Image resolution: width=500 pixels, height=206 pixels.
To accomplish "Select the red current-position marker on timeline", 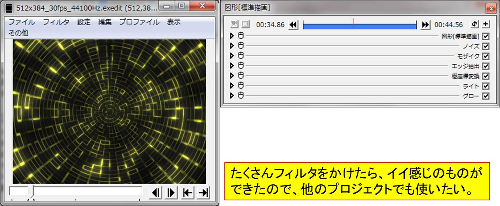I will tap(353, 24).
